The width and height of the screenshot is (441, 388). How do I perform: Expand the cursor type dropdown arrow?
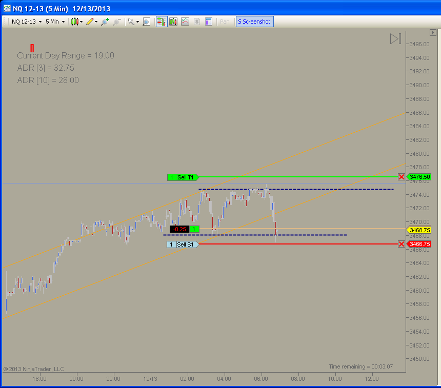click(137, 22)
